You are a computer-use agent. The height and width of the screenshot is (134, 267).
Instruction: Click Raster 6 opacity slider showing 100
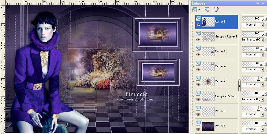point(253,19)
